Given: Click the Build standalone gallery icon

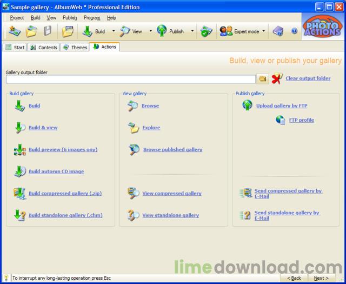Looking at the screenshot, I should pos(20,215).
